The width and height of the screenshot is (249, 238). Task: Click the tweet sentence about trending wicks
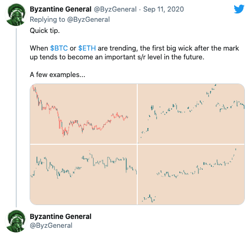[134, 52]
